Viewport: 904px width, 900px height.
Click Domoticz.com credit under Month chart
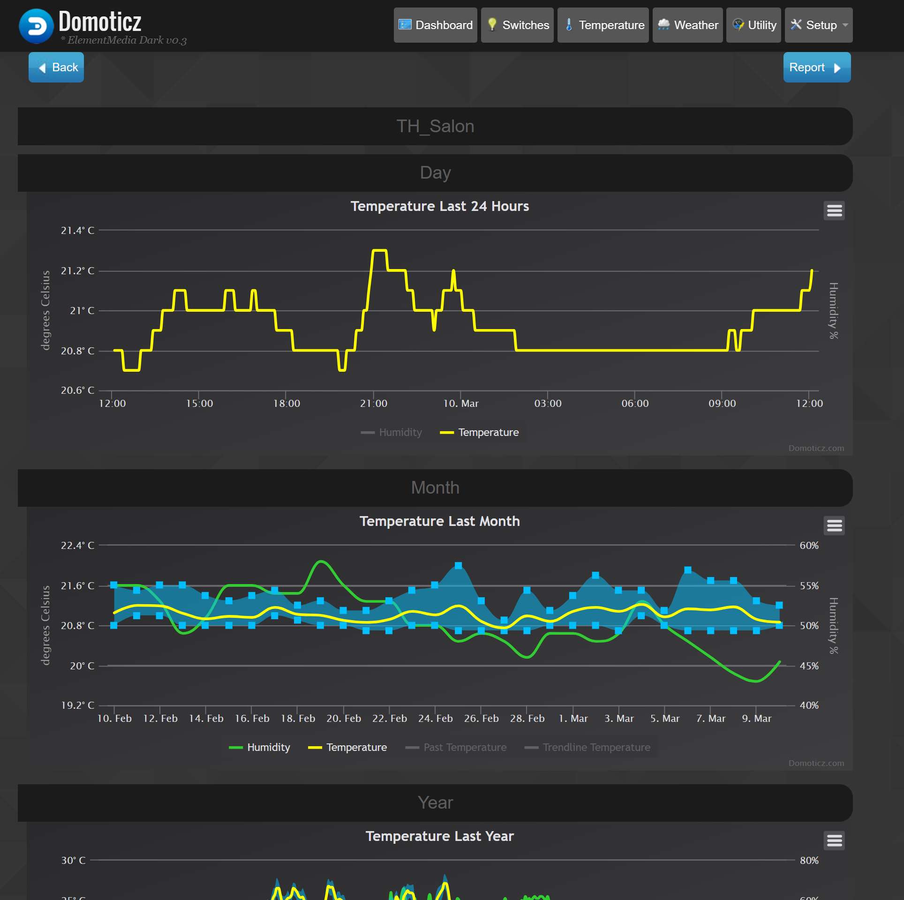pyautogui.click(x=816, y=763)
